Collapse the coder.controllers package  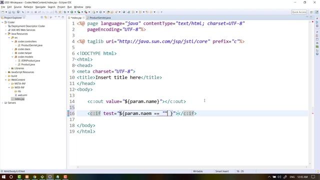(12, 41)
